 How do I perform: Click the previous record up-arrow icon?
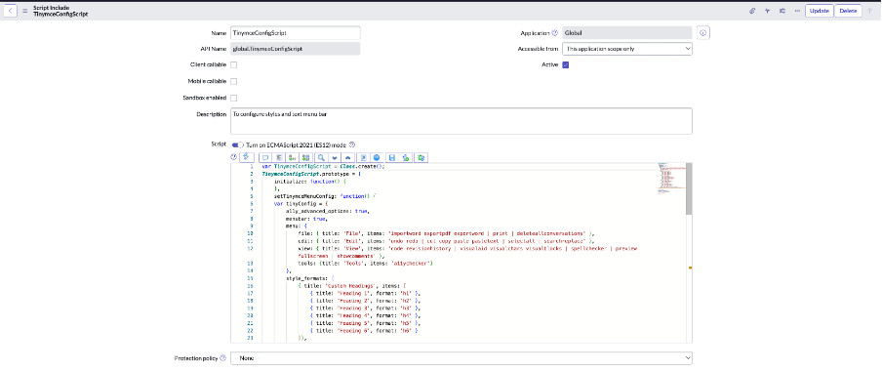(x=869, y=11)
